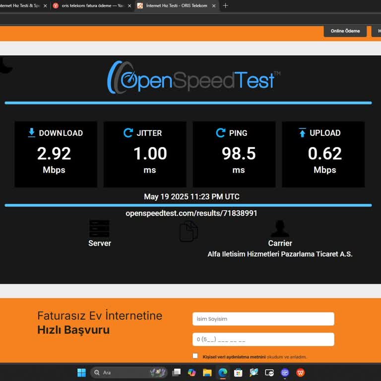Click the ping refresh icon

pyautogui.click(x=221, y=132)
